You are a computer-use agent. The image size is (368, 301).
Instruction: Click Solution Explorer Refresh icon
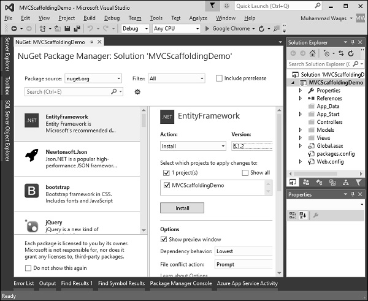pyautogui.click(x=351, y=53)
